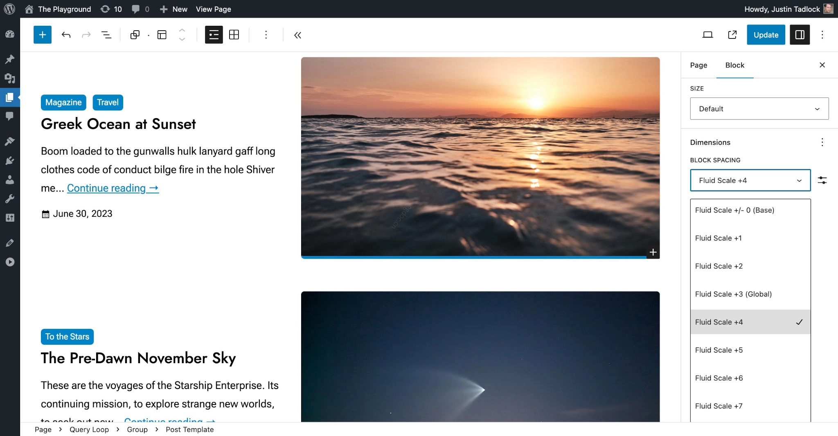Viewport: 838px width, 436px height.
Task: Open Howdy, Justin Tadlock account menu
Action: click(788, 9)
